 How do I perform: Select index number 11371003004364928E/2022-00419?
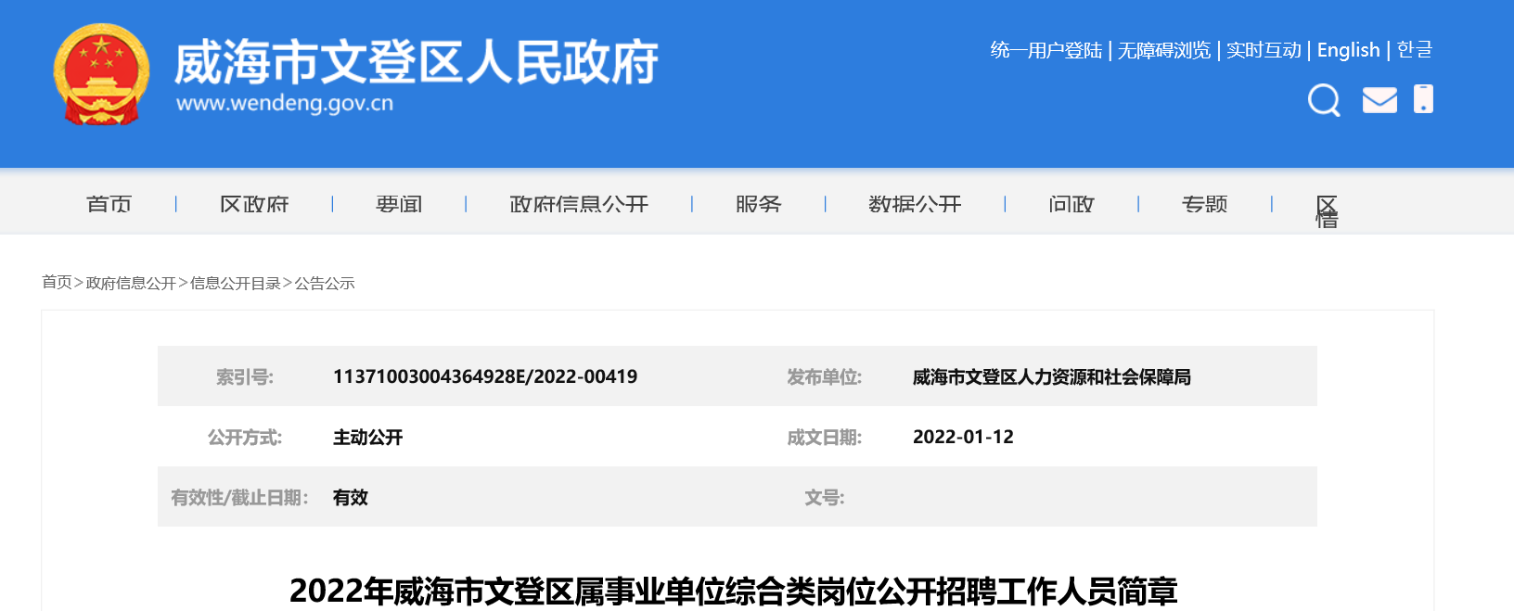coord(485,376)
